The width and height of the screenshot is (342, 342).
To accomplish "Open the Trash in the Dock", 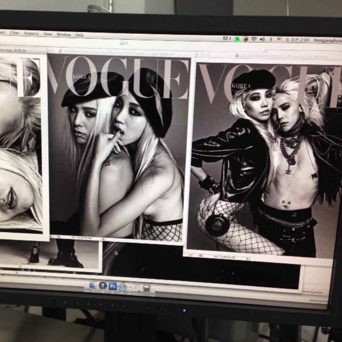I will click(x=146, y=288).
